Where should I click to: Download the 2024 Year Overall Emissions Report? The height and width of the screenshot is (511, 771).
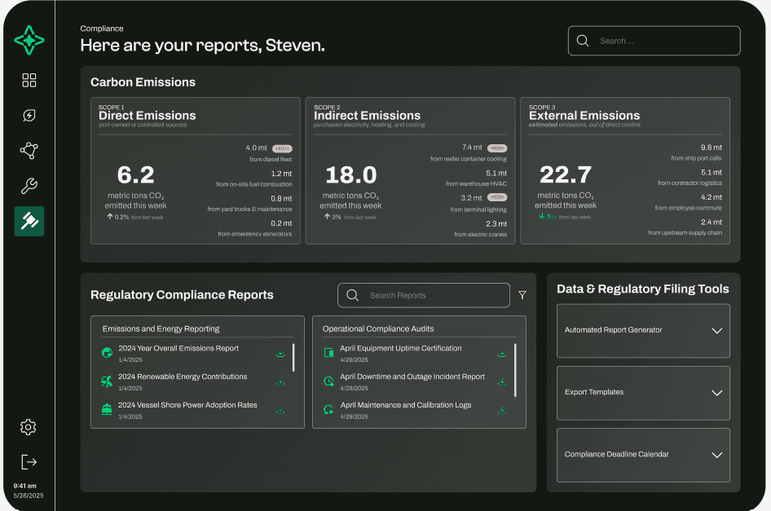(x=280, y=354)
